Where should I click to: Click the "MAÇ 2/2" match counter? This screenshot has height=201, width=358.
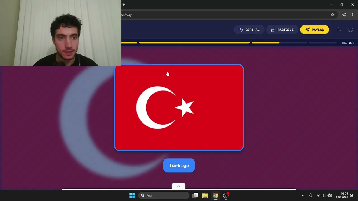(x=348, y=43)
